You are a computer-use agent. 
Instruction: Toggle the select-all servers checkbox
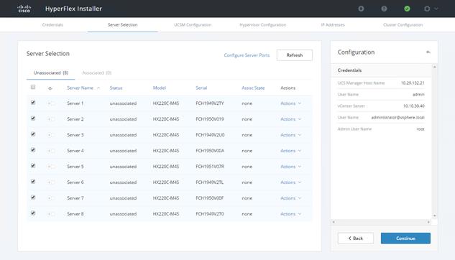pyautogui.click(x=33, y=87)
